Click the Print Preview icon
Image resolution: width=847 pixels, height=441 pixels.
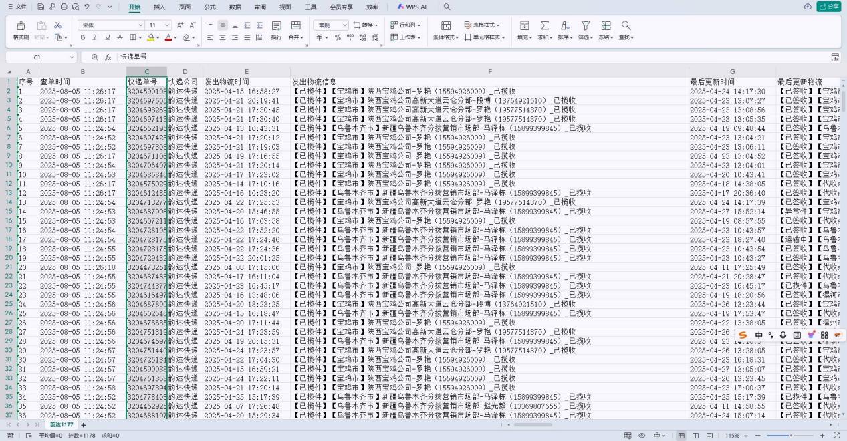(76, 7)
